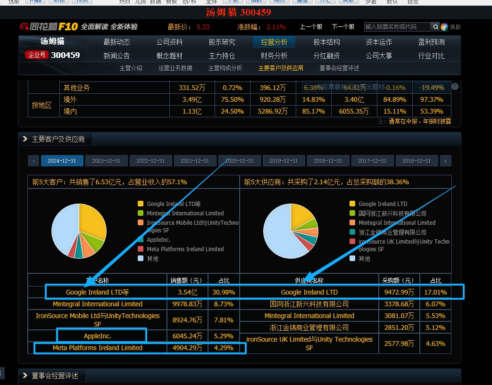This screenshot has height=385, width=492.
Task: Click teal swatch for 浙江金锦商业管理有限公司
Action: tap(352, 232)
